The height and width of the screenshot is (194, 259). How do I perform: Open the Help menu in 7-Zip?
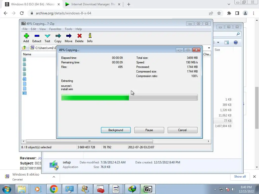click(x=79, y=29)
